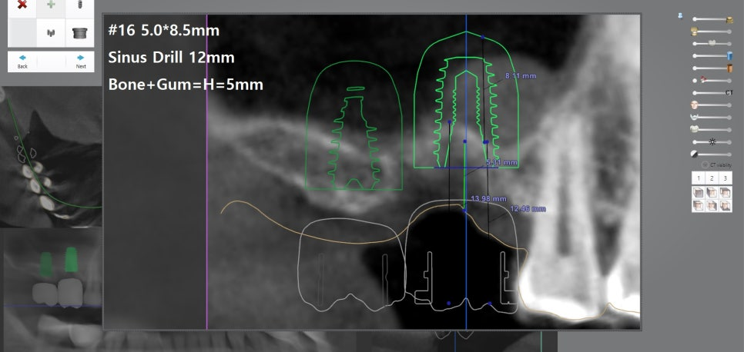This screenshot has height=352, width=744.
Task: Adjust the brightness sun slider
Action: [x=712, y=142]
